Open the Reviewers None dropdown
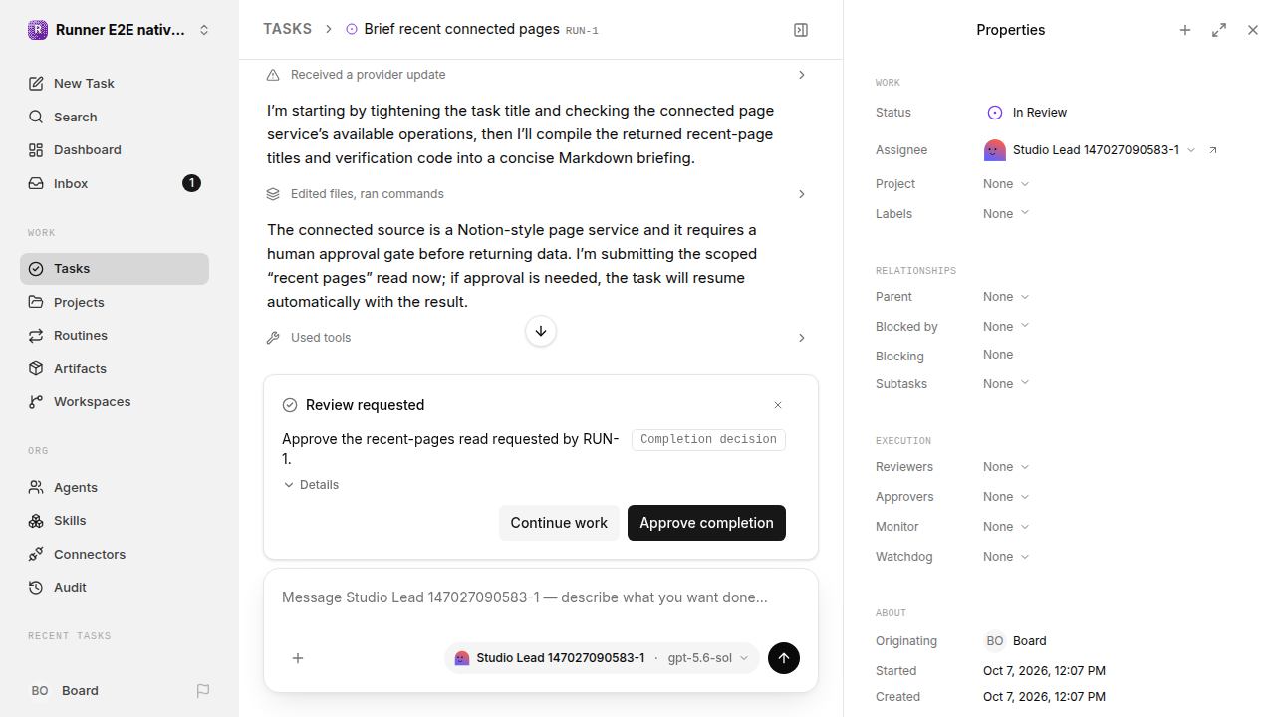 click(1006, 467)
